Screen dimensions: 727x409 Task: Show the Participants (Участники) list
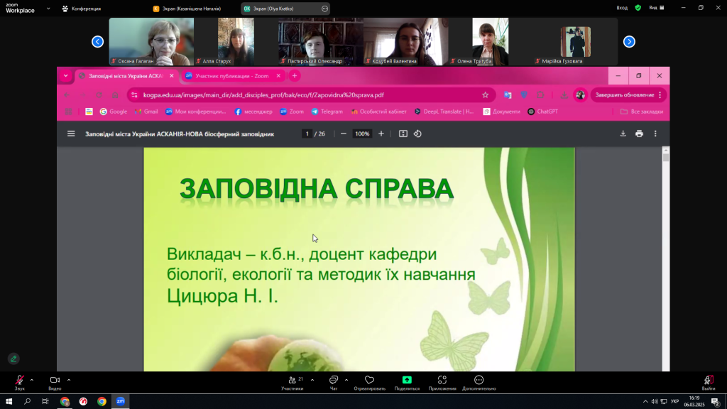(x=292, y=381)
